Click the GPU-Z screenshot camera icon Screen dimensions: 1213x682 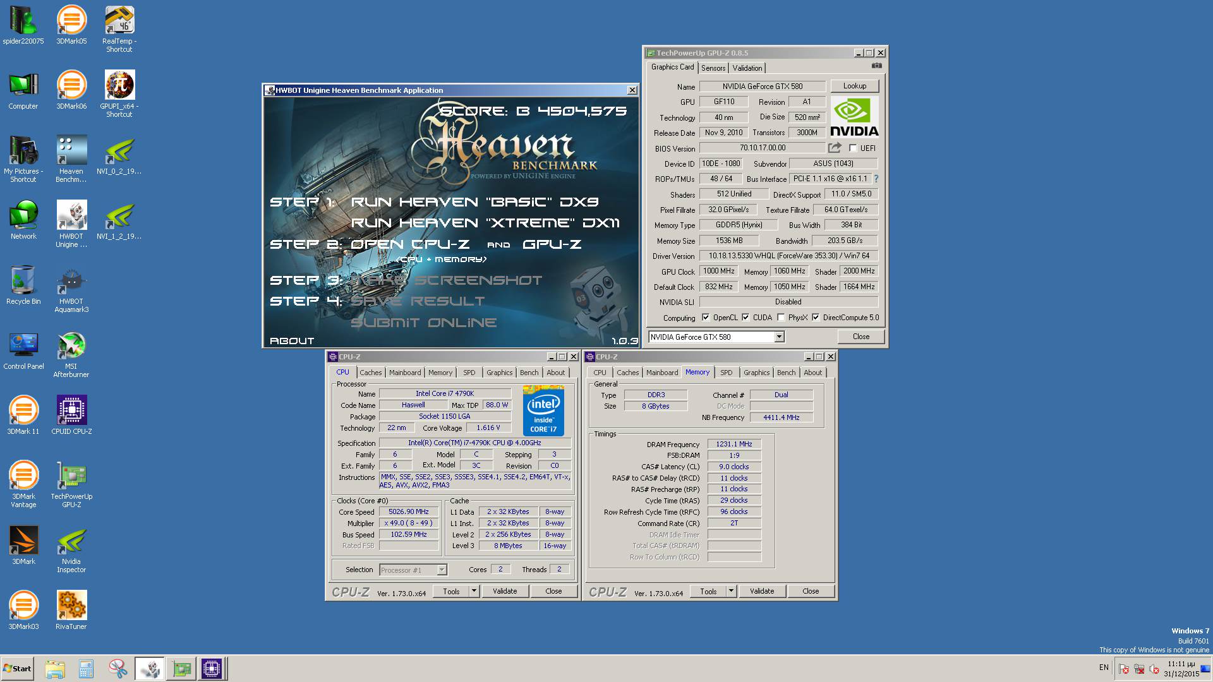877,66
